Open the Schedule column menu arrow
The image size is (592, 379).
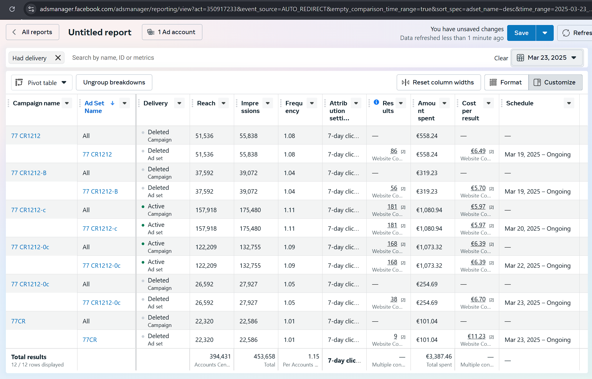tap(569, 103)
